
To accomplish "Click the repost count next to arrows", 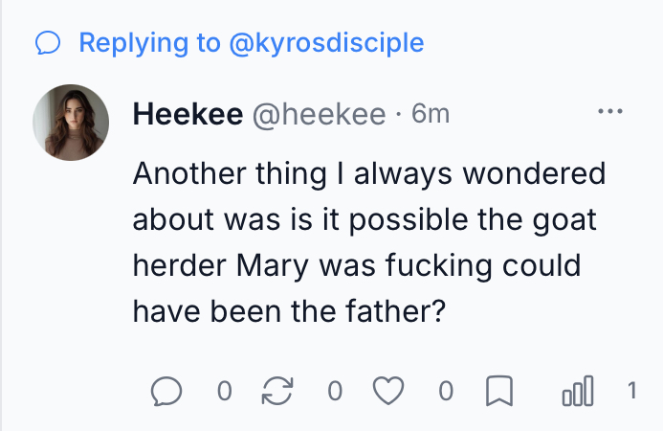I will (334, 391).
